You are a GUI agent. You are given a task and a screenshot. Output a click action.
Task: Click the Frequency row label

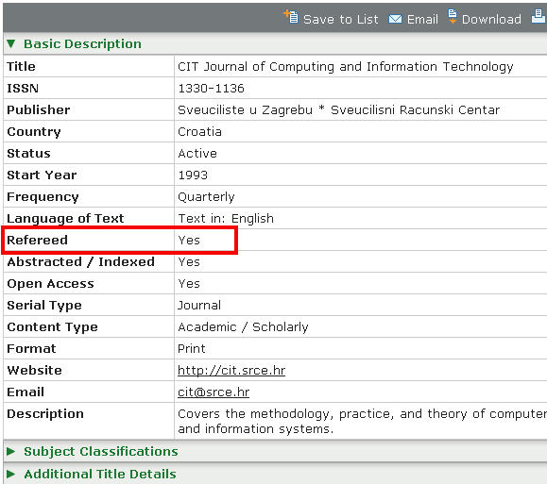(43, 197)
